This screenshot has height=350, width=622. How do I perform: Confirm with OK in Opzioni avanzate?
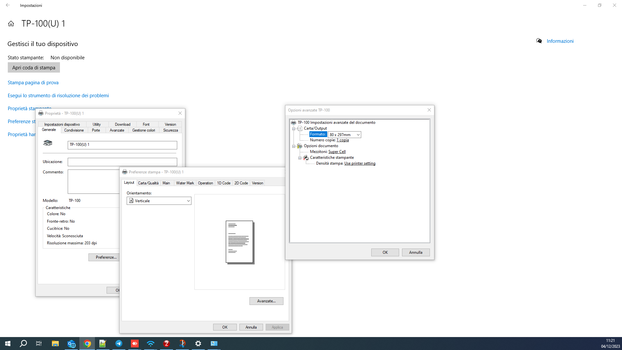coord(385,252)
